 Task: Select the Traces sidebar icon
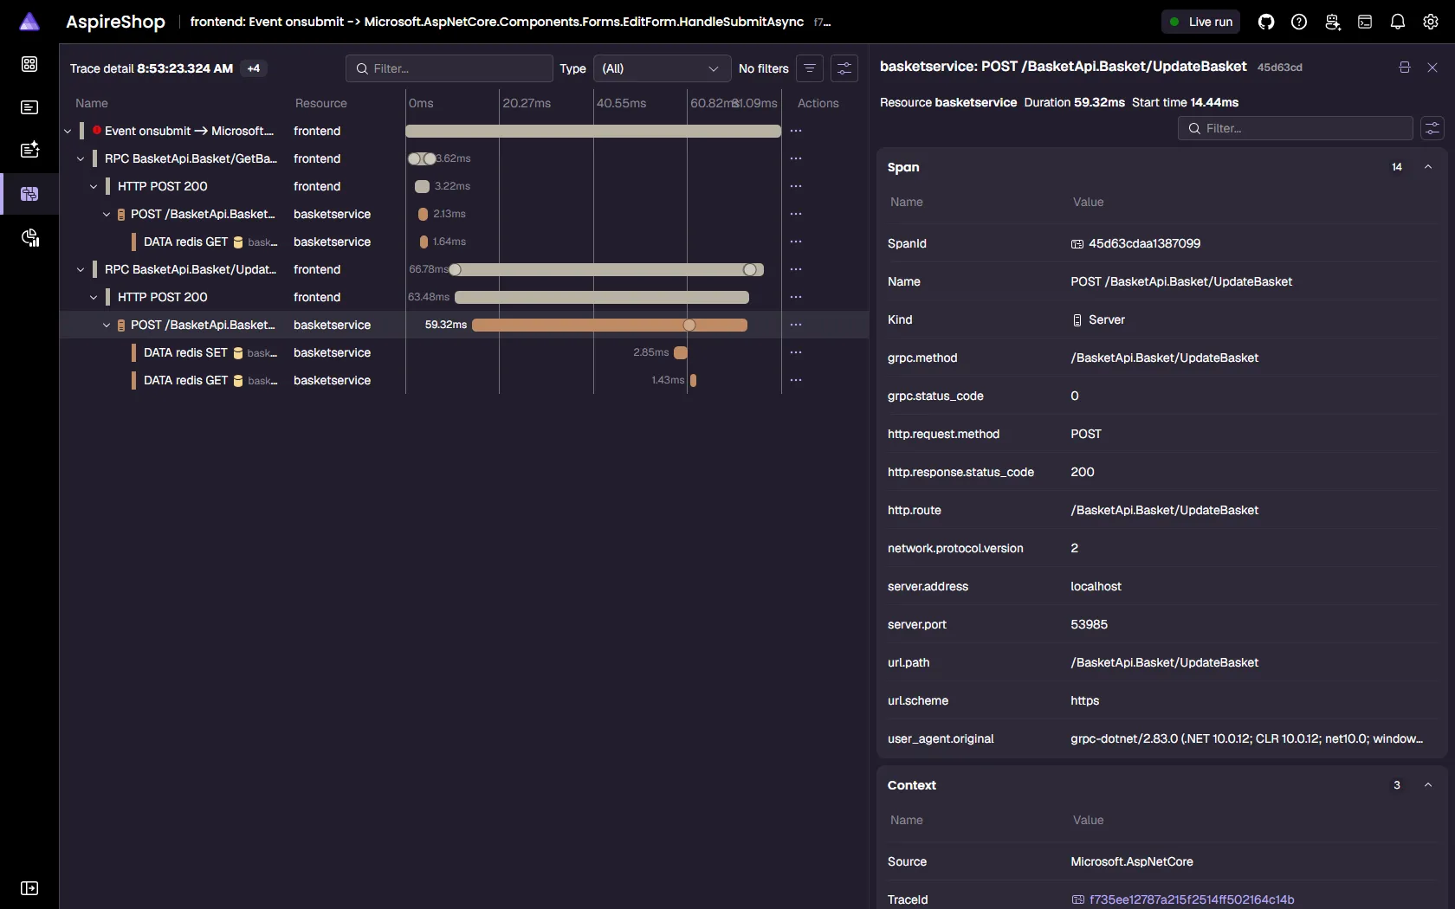click(x=29, y=194)
